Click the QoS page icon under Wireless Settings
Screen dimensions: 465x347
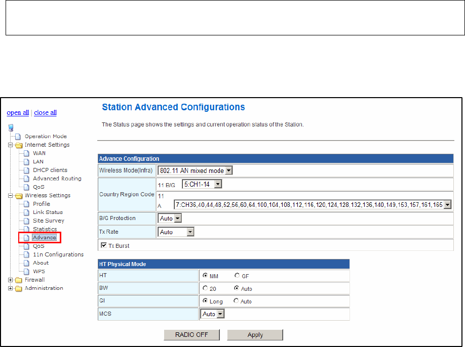tap(27, 246)
